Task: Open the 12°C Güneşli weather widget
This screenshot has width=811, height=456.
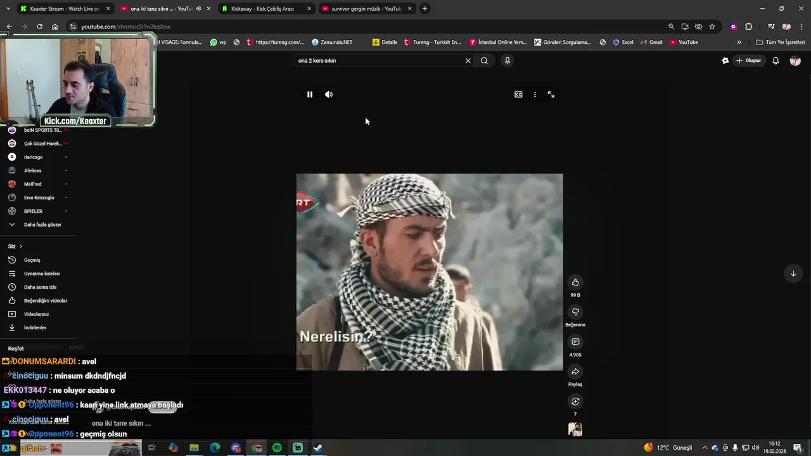Action: [668, 448]
